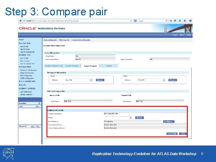Viewport: 216px width, 162px height.
Task: Go back with the browser back arrow
Action: [x=20, y=21]
